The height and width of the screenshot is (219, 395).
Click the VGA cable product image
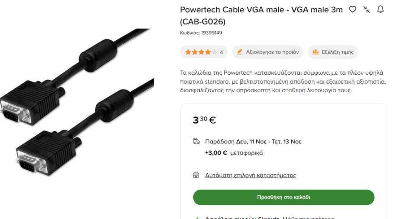pyautogui.click(x=77, y=102)
